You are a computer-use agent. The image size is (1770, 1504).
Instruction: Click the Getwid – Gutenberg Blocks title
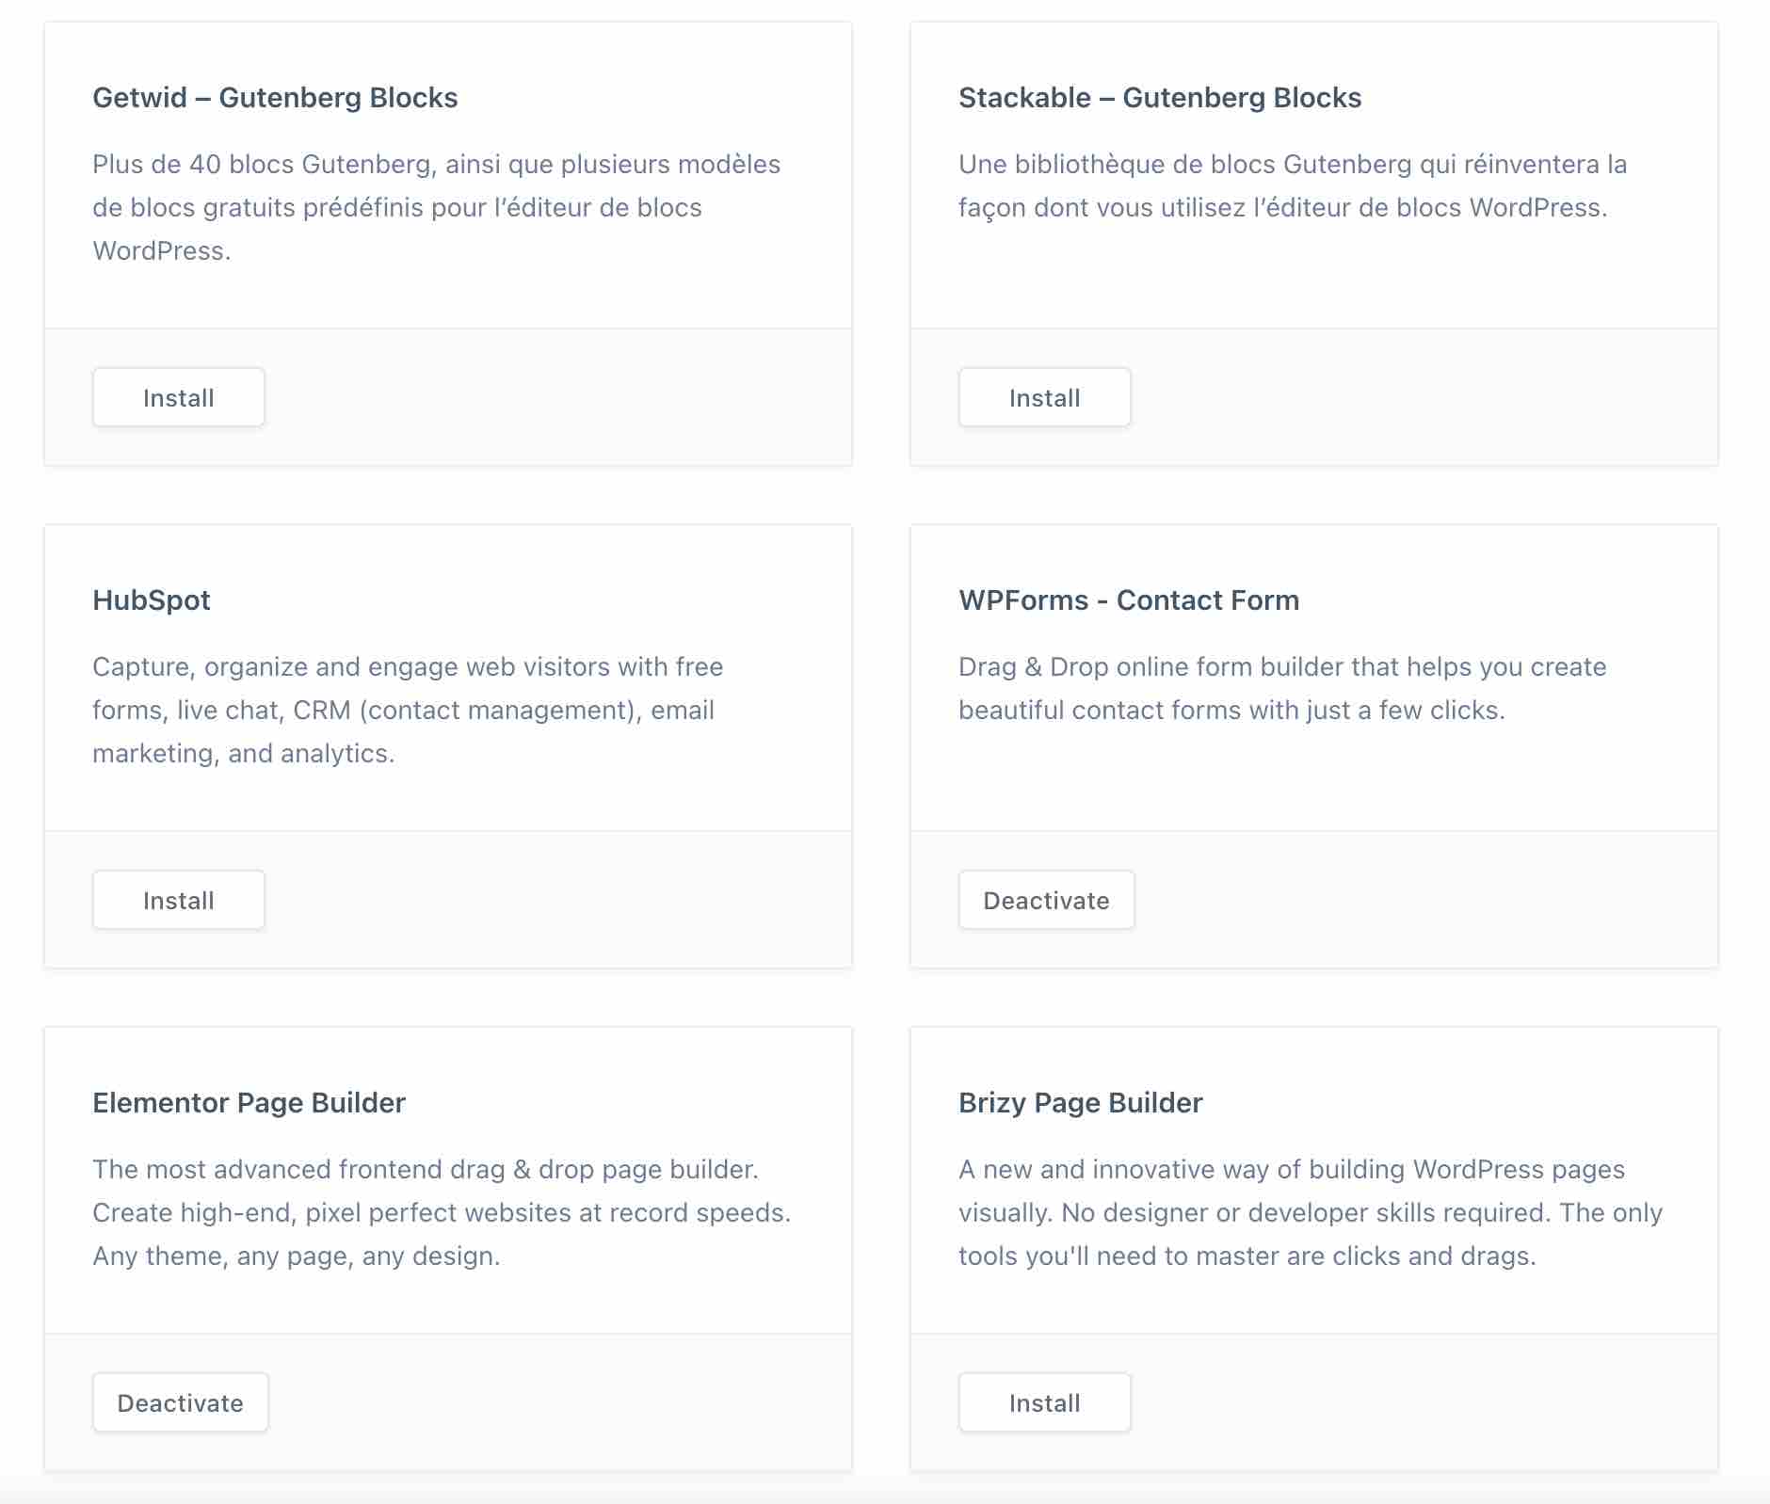275,98
